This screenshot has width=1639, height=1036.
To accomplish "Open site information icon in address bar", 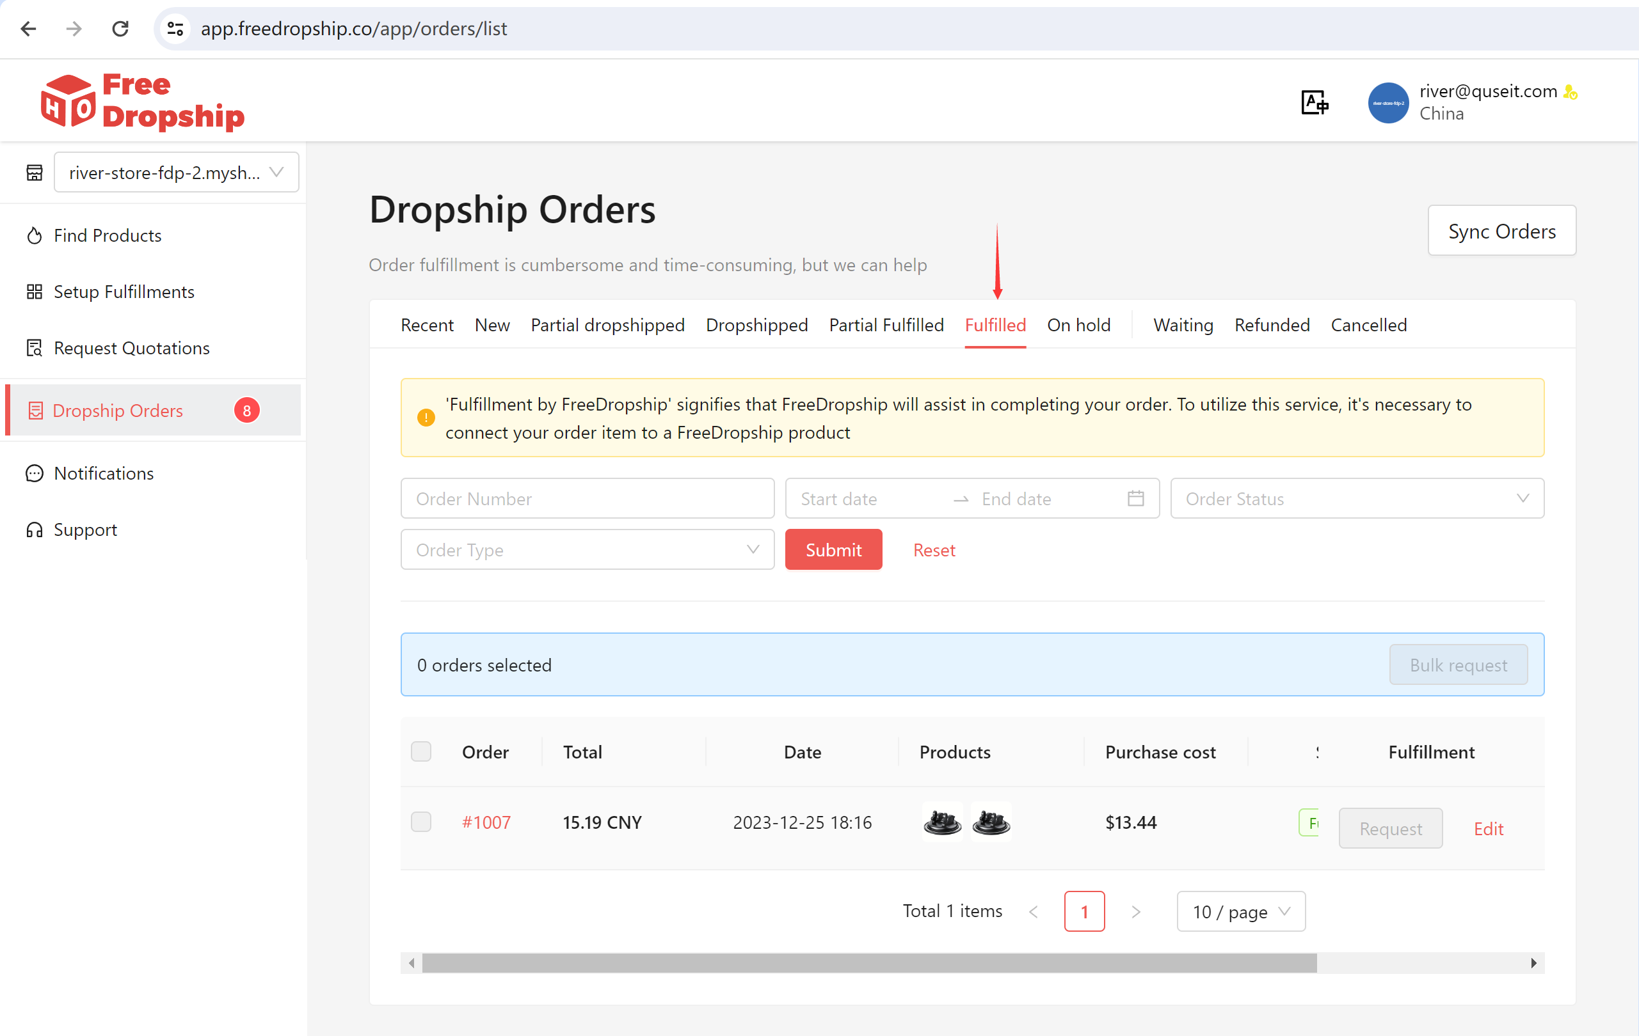I will 175,29.
